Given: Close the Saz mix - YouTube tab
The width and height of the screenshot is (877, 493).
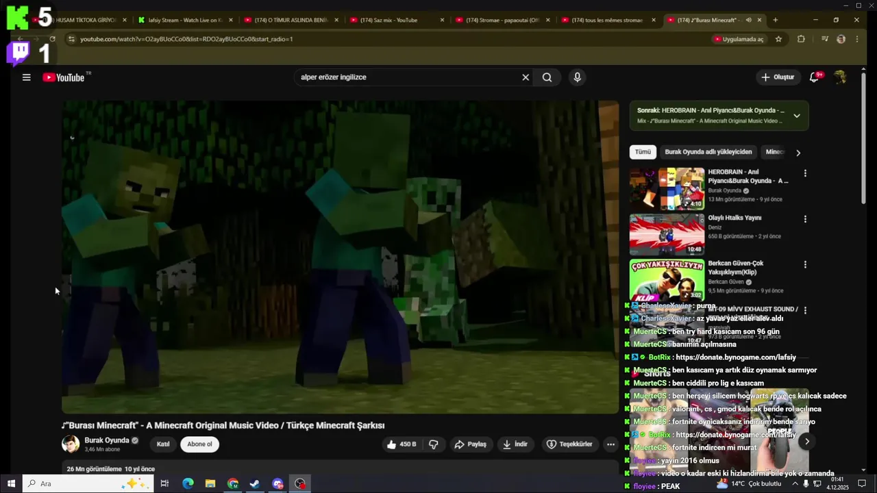Looking at the screenshot, I should pos(442,20).
